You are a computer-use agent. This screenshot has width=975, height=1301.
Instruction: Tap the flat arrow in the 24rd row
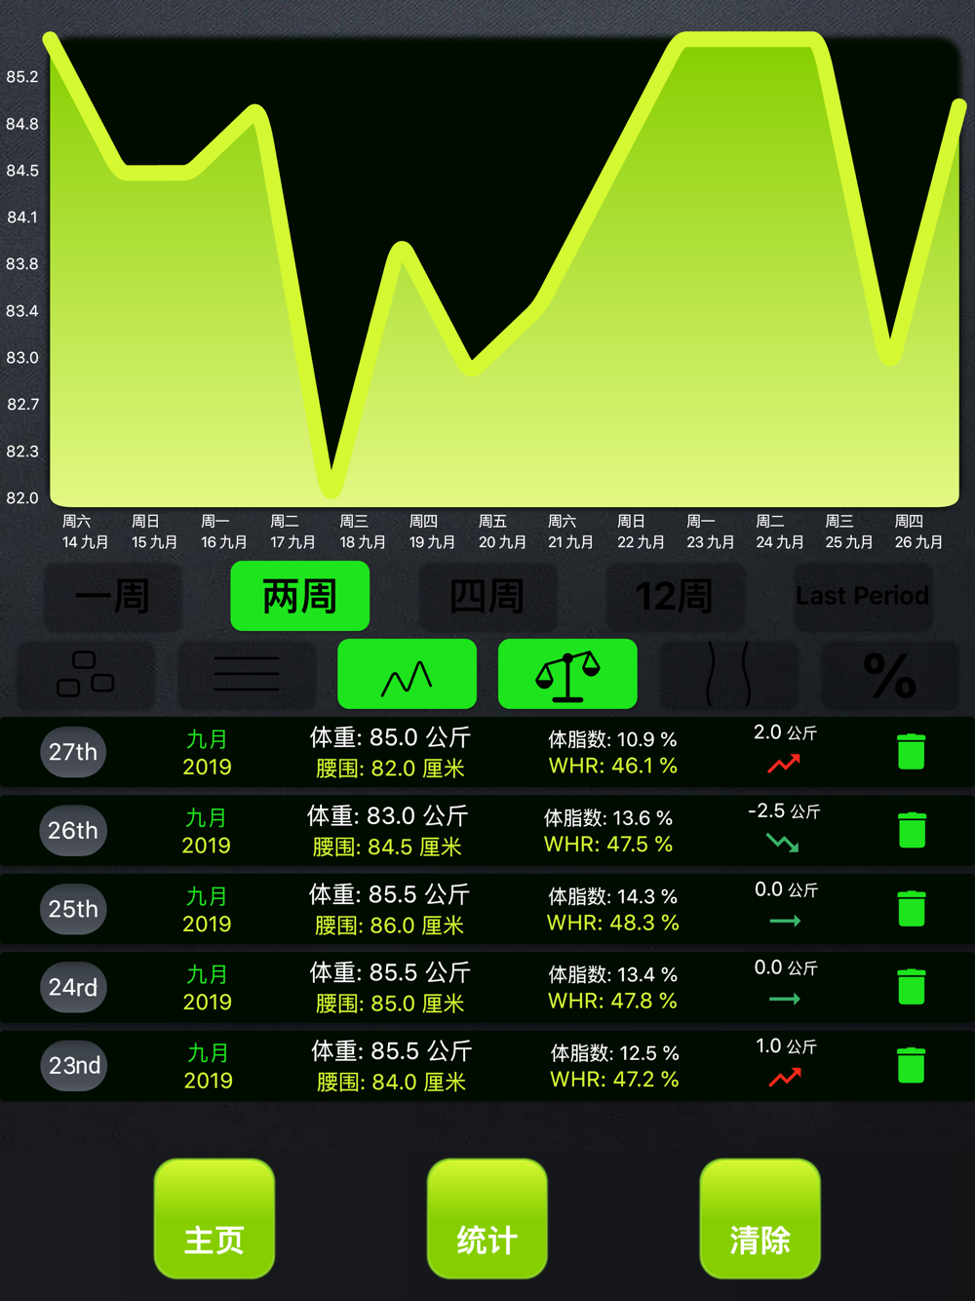(785, 999)
